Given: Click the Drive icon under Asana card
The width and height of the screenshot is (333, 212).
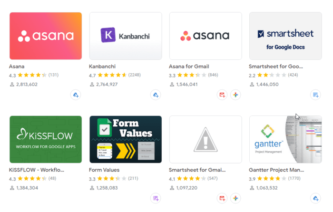Looking at the screenshot, I should (76, 95).
